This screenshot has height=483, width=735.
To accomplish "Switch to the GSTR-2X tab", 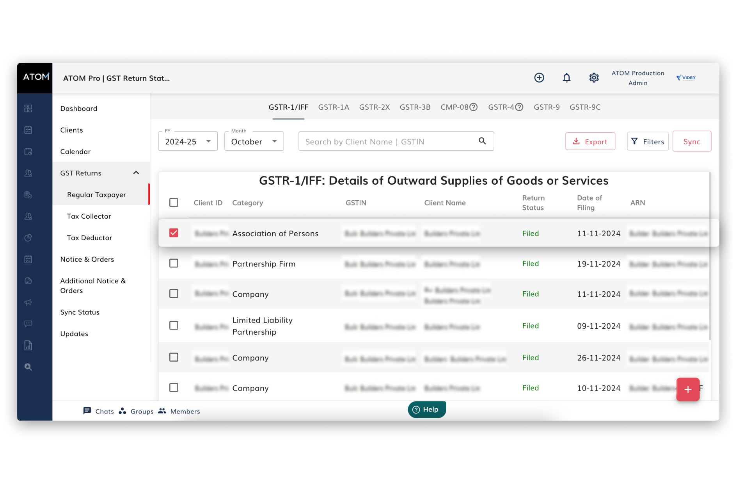I will (375, 107).
